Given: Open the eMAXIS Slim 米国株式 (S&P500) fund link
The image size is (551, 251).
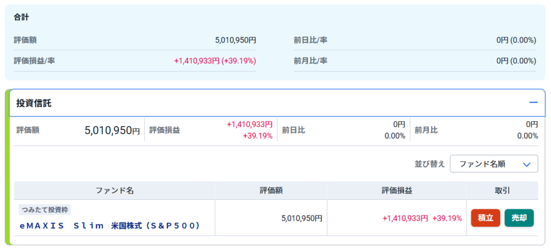Looking at the screenshot, I should pyautogui.click(x=110, y=226).
